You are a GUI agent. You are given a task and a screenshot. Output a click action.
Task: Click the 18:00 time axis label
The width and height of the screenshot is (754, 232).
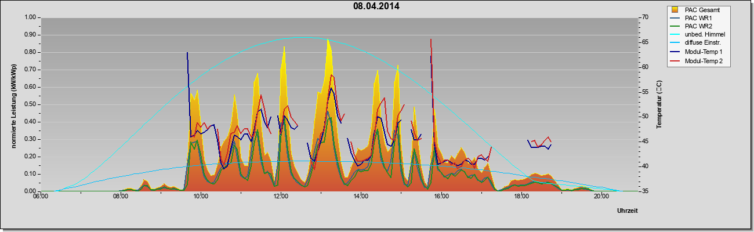(521, 195)
